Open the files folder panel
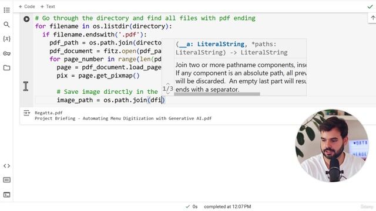 (6, 68)
